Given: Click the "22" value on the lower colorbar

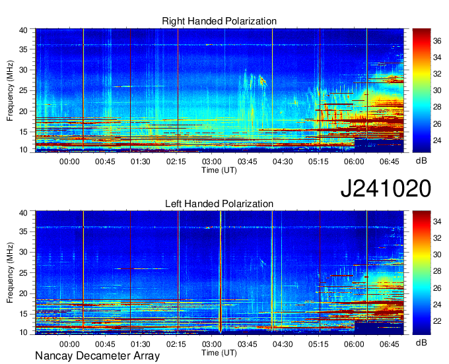Looking at the screenshot, I should pos(437,321).
